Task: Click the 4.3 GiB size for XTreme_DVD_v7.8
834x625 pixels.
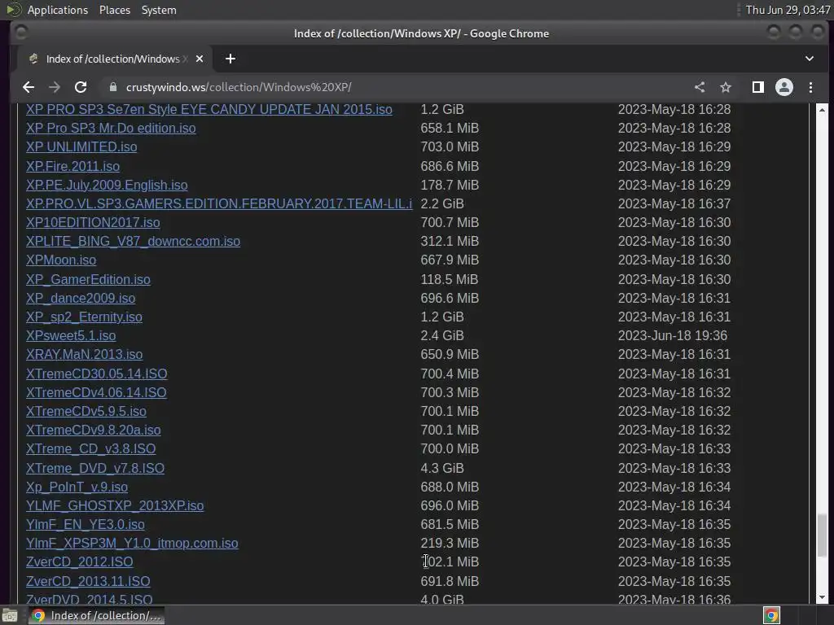Action: (442, 468)
